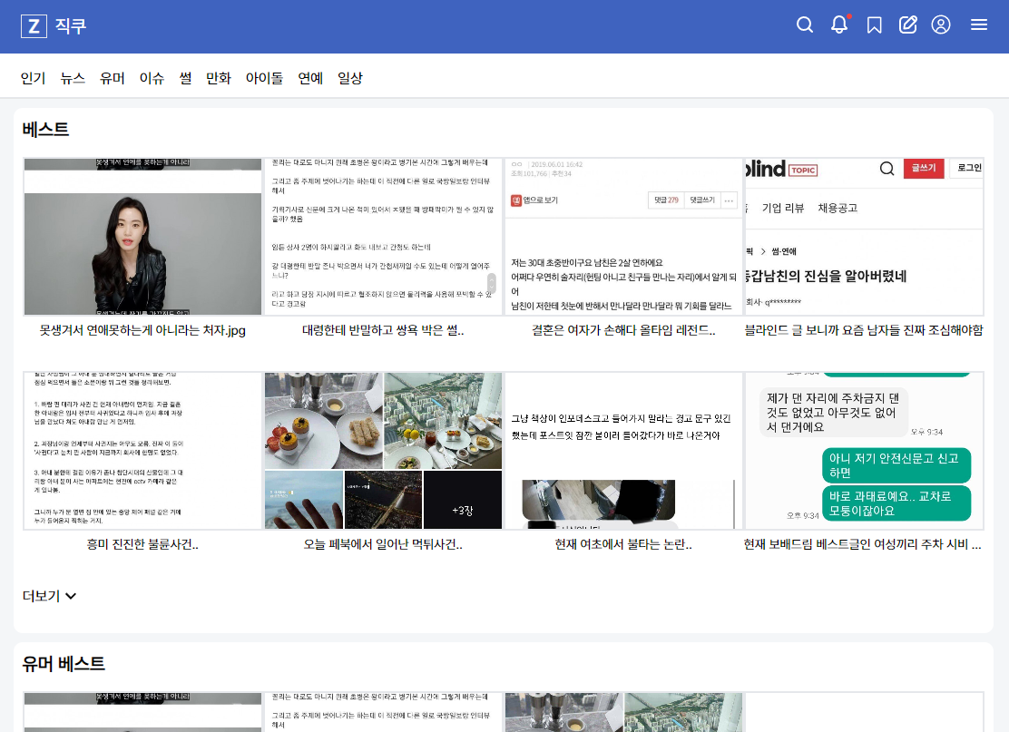The height and width of the screenshot is (732, 1009).
Task: Open second text thumbnail in 유머 베스트 section
Action: tap(383, 712)
